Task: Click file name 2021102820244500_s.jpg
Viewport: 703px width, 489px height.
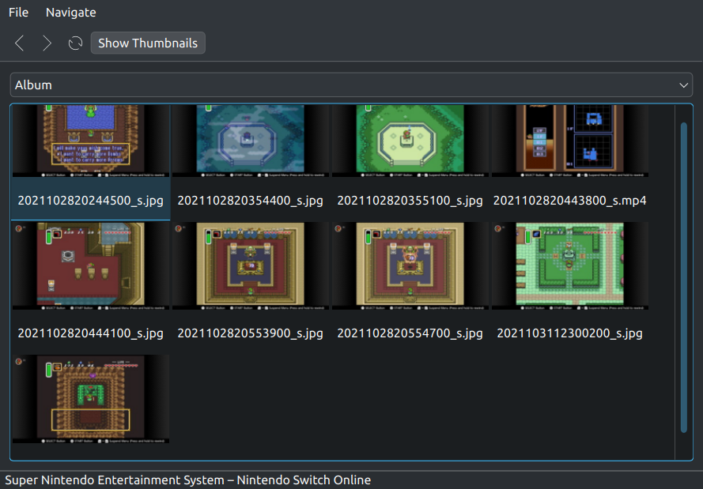Action: (91, 201)
